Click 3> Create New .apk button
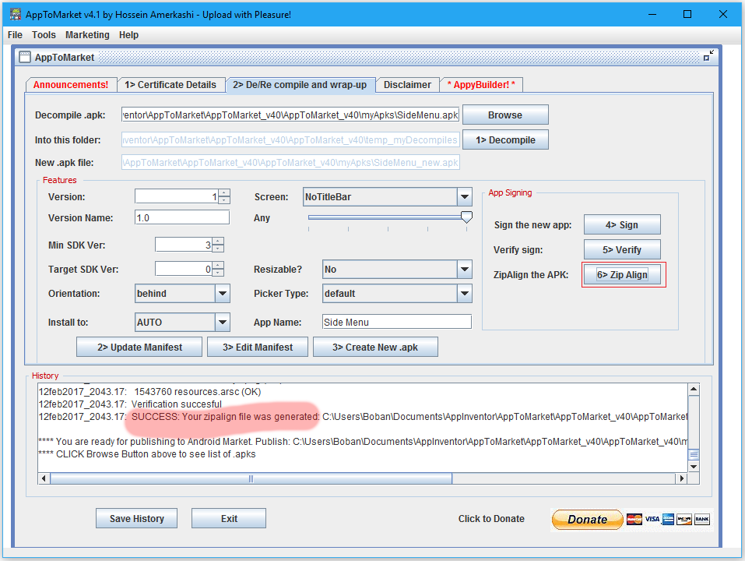This screenshot has width=745, height=561. click(x=375, y=347)
